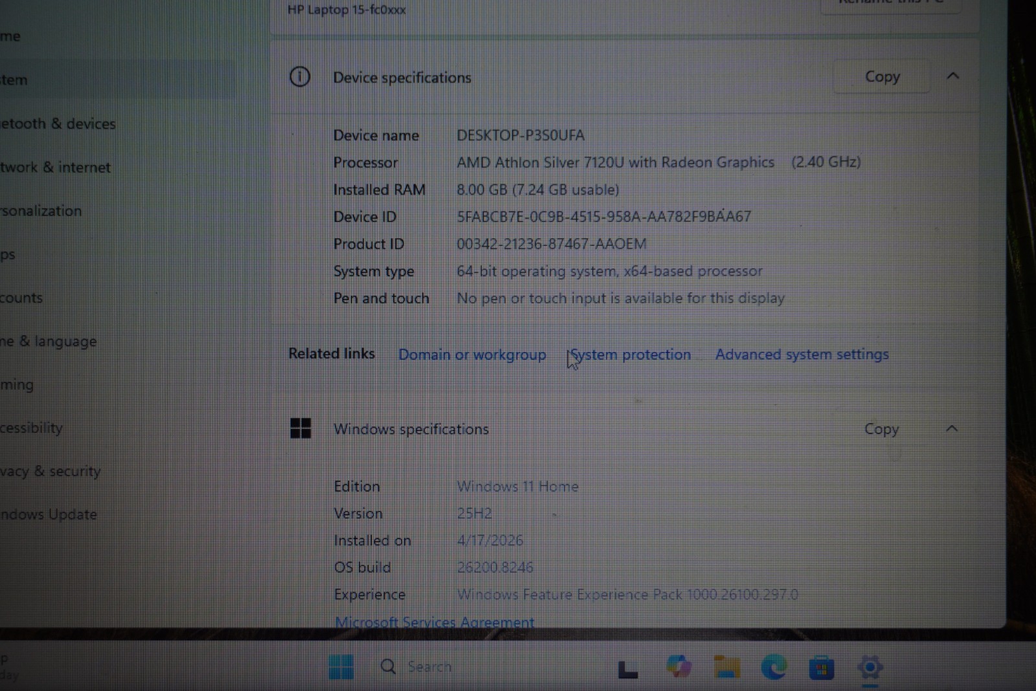Select the Home item in the sidebar
The image size is (1036, 691).
10,37
